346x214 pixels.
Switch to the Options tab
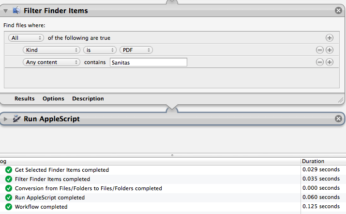click(53, 99)
